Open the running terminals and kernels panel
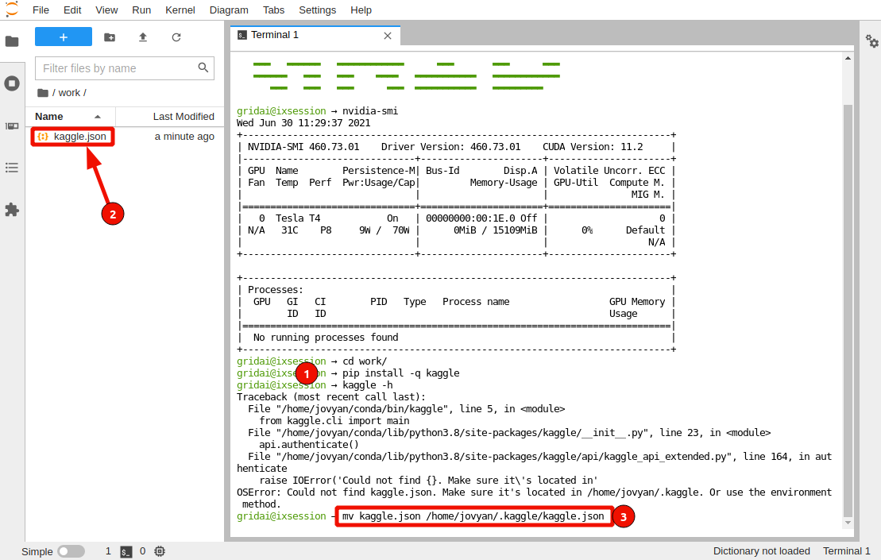The image size is (881, 560). tap(12, 83)
